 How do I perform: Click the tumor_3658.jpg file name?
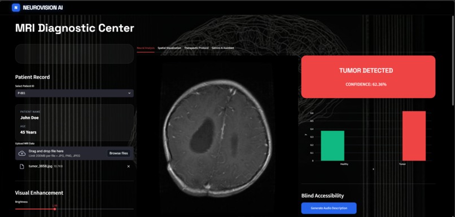click(x=41, y=166)
